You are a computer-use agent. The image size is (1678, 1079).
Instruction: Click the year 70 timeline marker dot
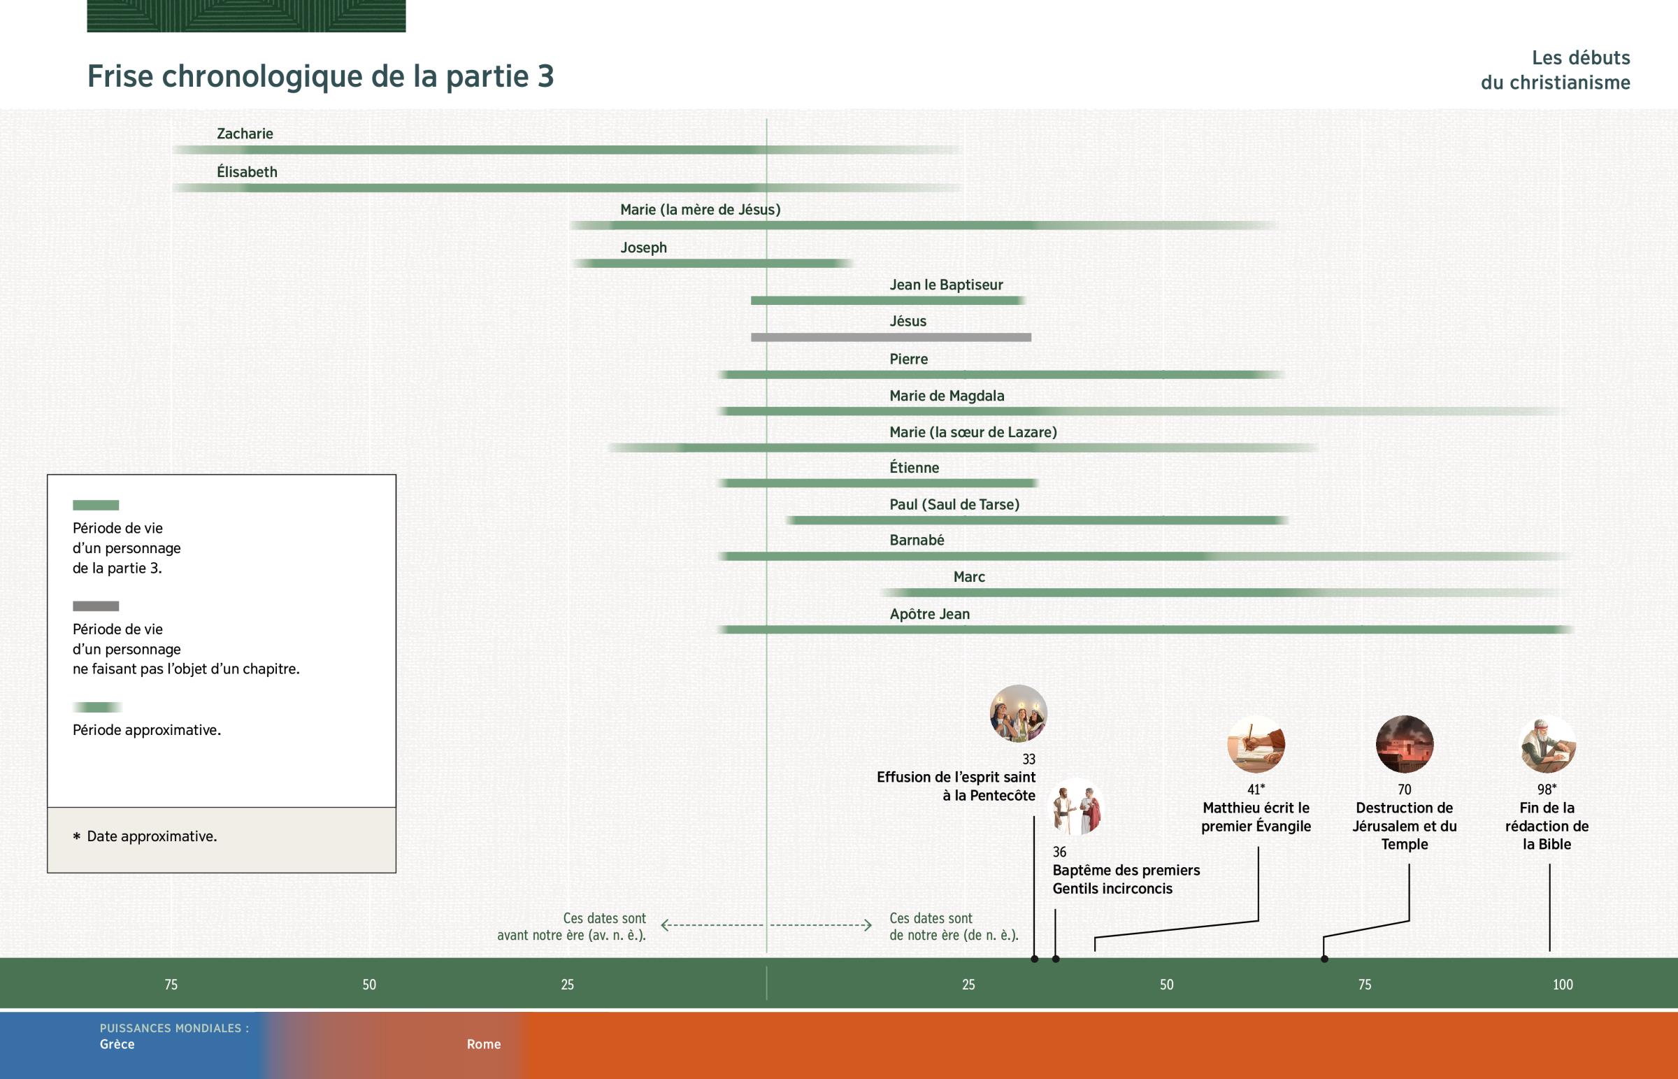pyautogui.click(x=1324, y=959)
